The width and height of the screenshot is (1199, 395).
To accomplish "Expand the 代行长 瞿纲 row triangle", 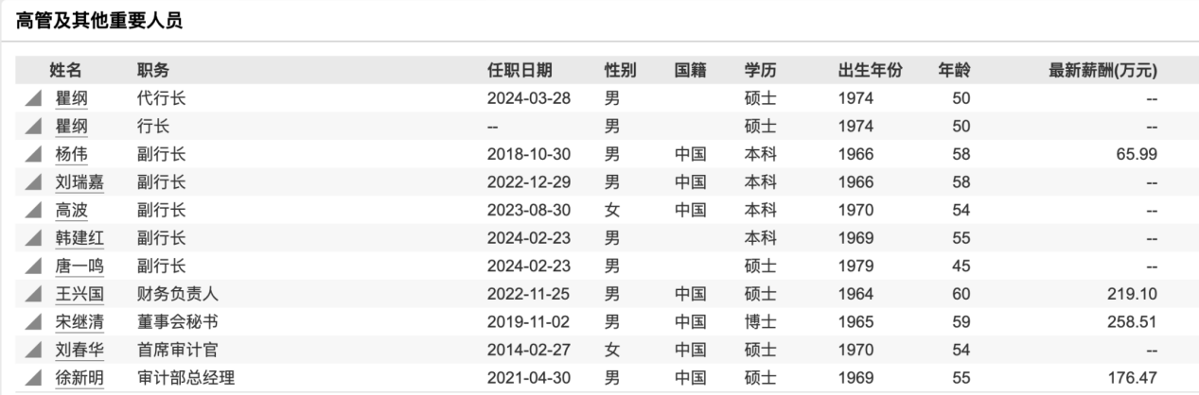I will (34, 98).
